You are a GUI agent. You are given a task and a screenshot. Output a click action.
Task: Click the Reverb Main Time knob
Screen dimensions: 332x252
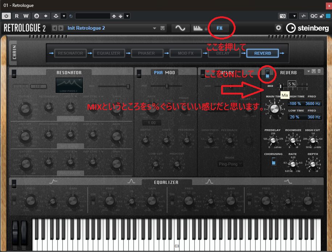[x=275, y=109]
